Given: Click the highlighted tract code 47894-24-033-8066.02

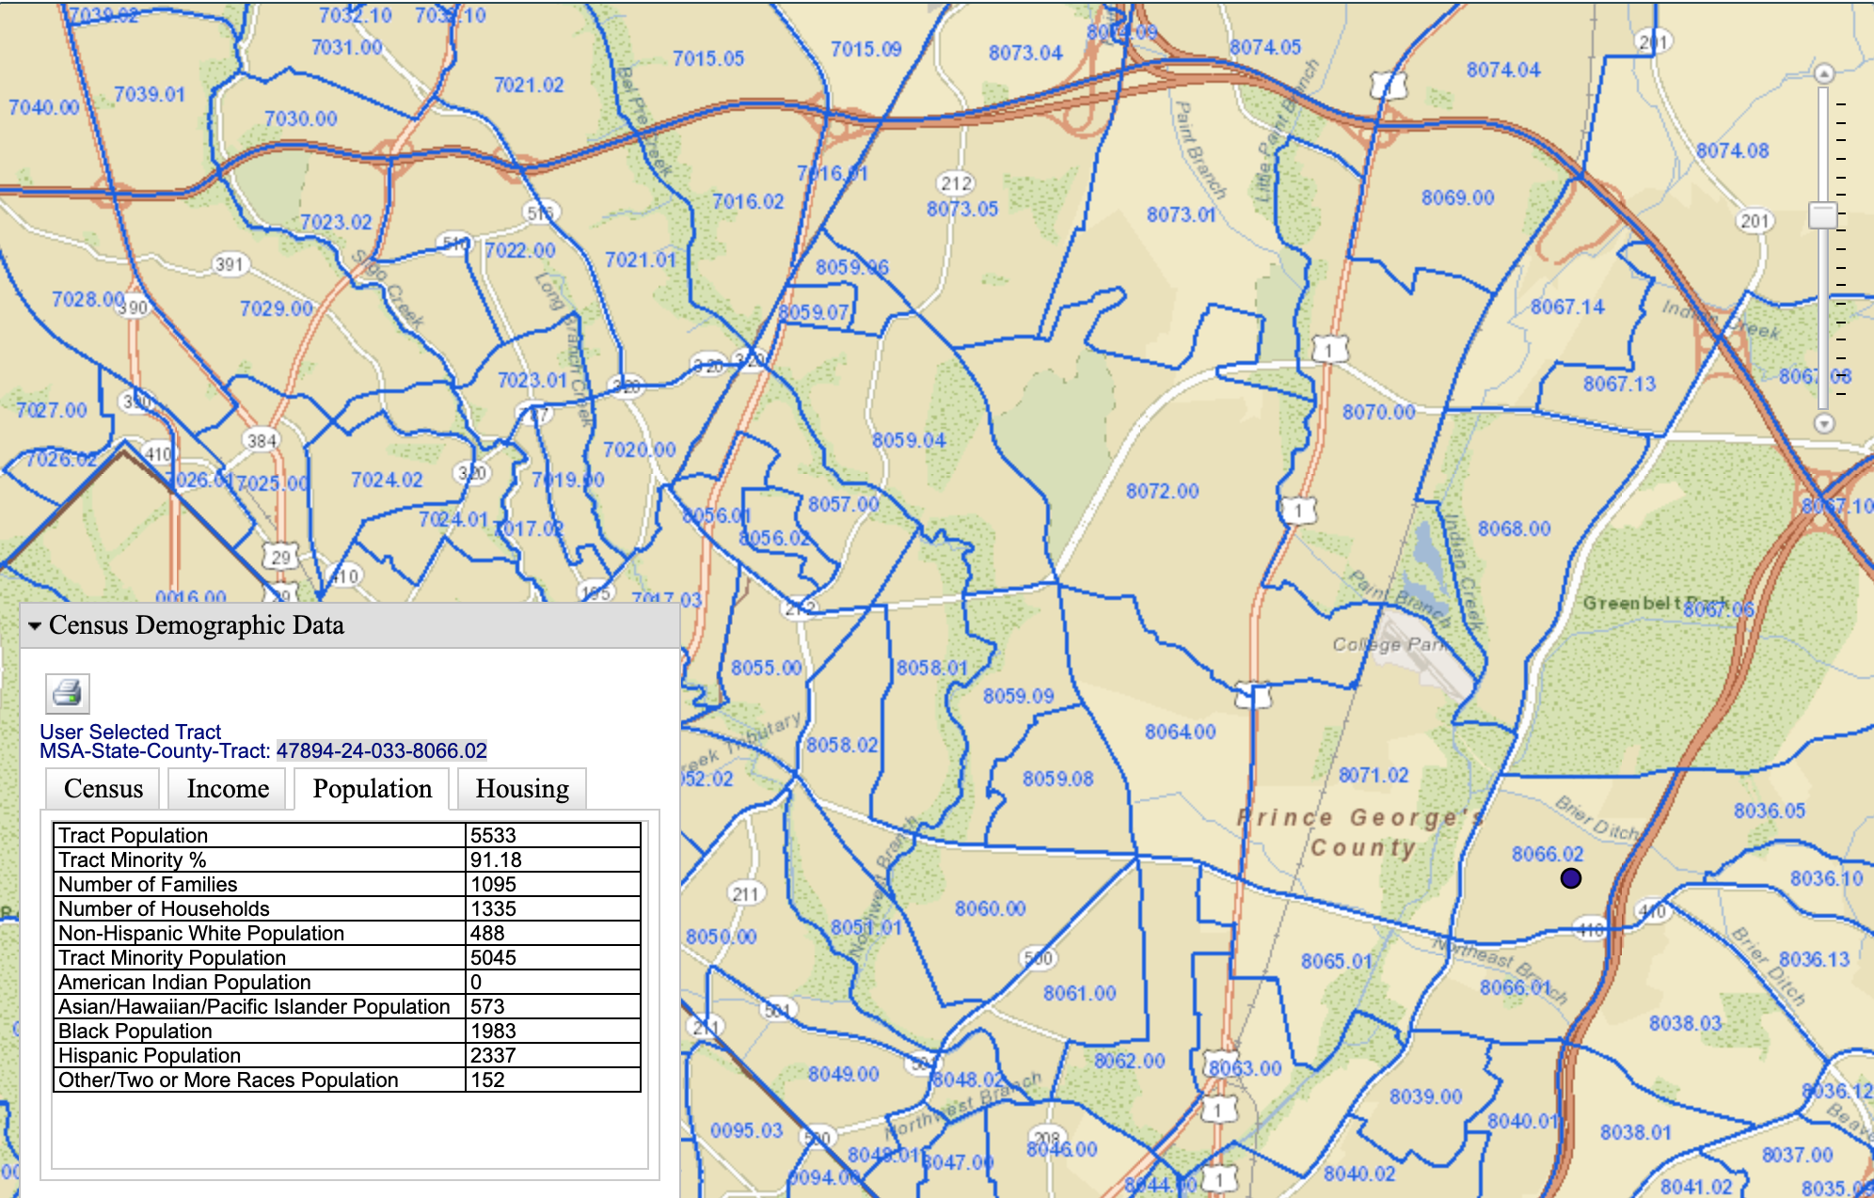Looking at the screenshot, I should coord(382,750).
